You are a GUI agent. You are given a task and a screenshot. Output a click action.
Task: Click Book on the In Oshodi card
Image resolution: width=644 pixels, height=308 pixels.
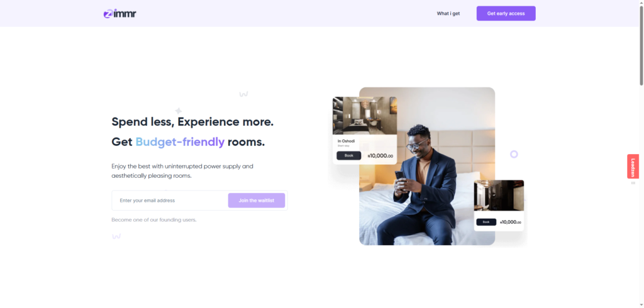348,156
